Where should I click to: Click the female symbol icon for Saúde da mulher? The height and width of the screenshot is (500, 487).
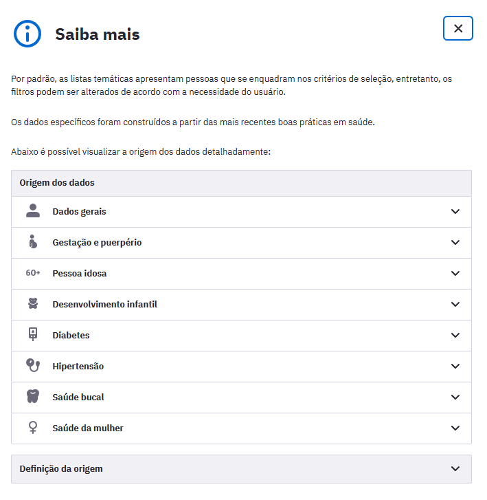[x=33, y=428]
